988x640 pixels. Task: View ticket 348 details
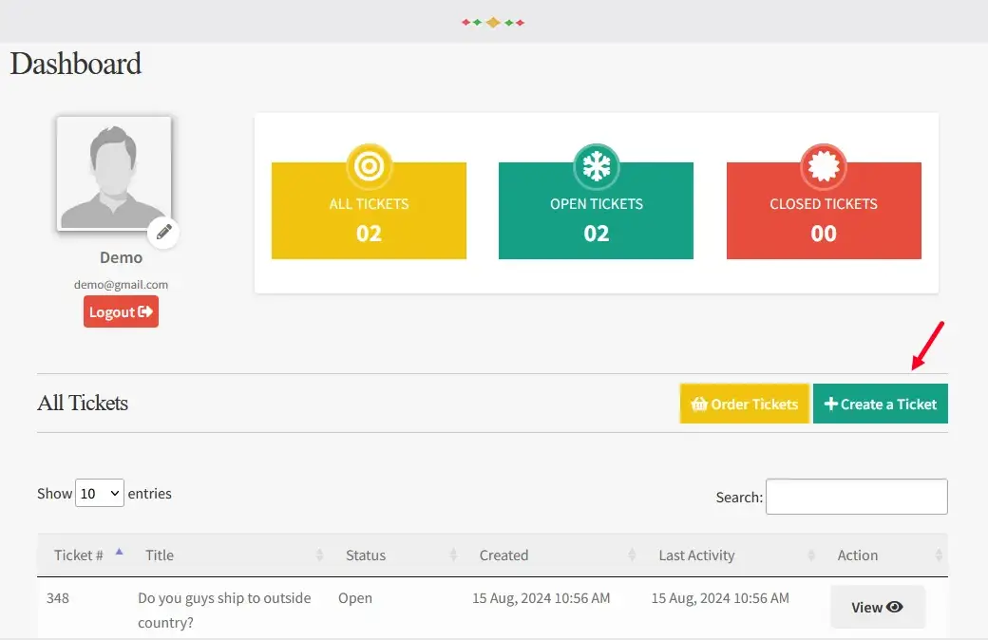pyautogui.click(x=877, y=608)
